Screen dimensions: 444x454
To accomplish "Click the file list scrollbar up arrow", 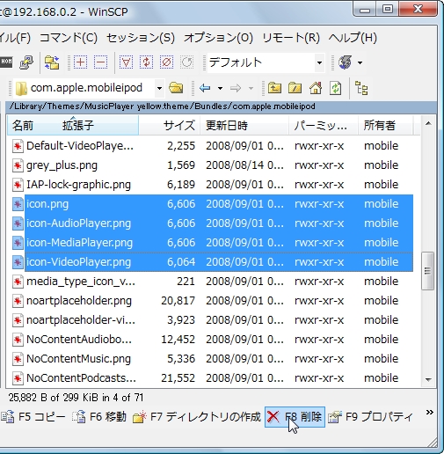I will (x=428, y=124).
